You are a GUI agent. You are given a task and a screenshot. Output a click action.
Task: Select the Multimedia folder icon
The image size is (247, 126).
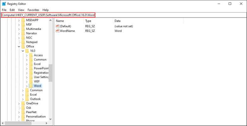tap(23, 29)
